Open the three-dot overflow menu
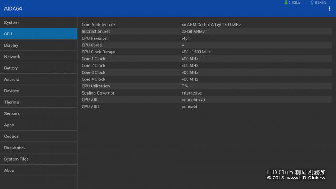Viewport: 336px width, 189px height. (329, 8)
